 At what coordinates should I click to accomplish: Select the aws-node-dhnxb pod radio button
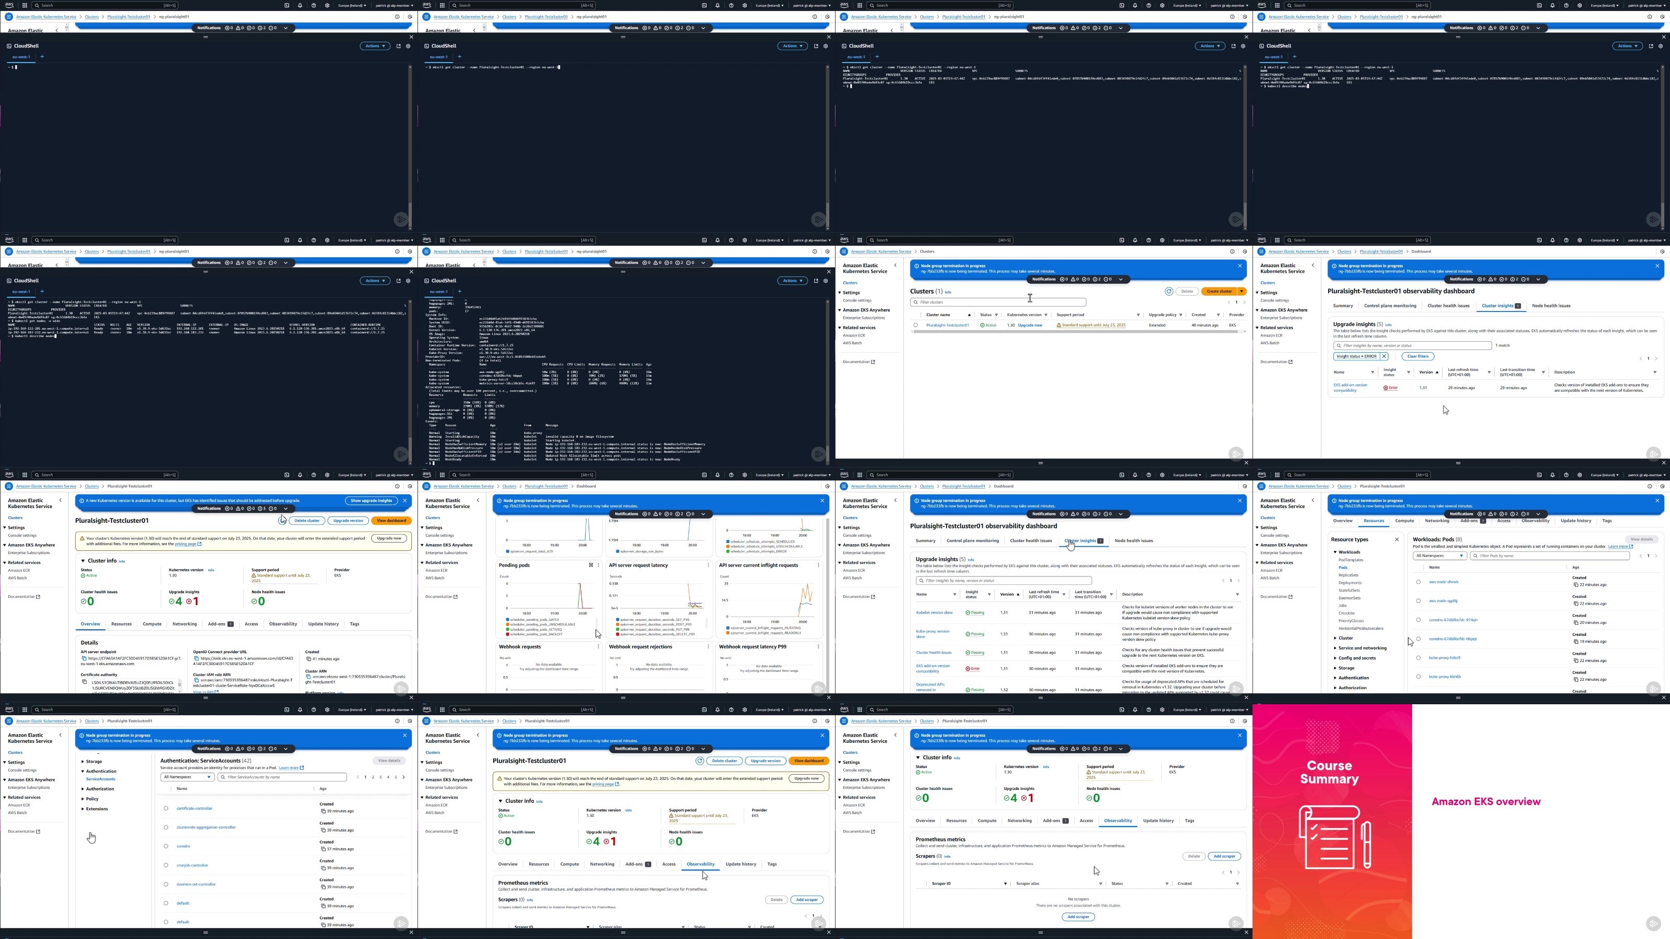tap(1418, 582)
